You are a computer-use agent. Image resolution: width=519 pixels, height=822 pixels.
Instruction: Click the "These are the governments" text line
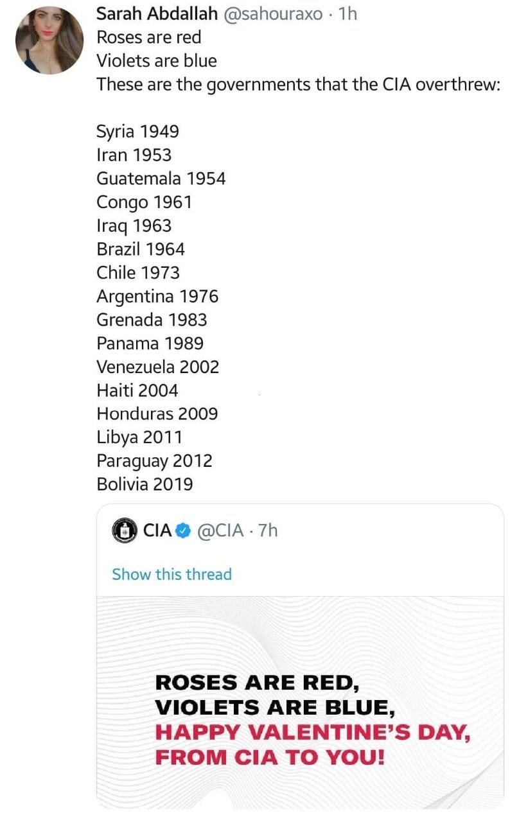click(x=298, y=85)
